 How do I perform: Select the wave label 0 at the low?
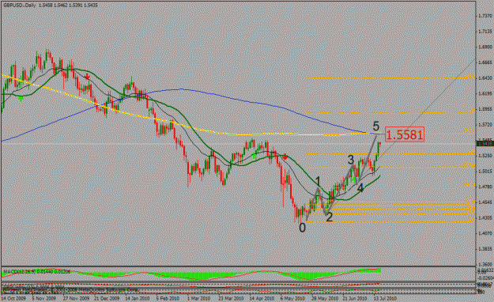coord(302,228)
